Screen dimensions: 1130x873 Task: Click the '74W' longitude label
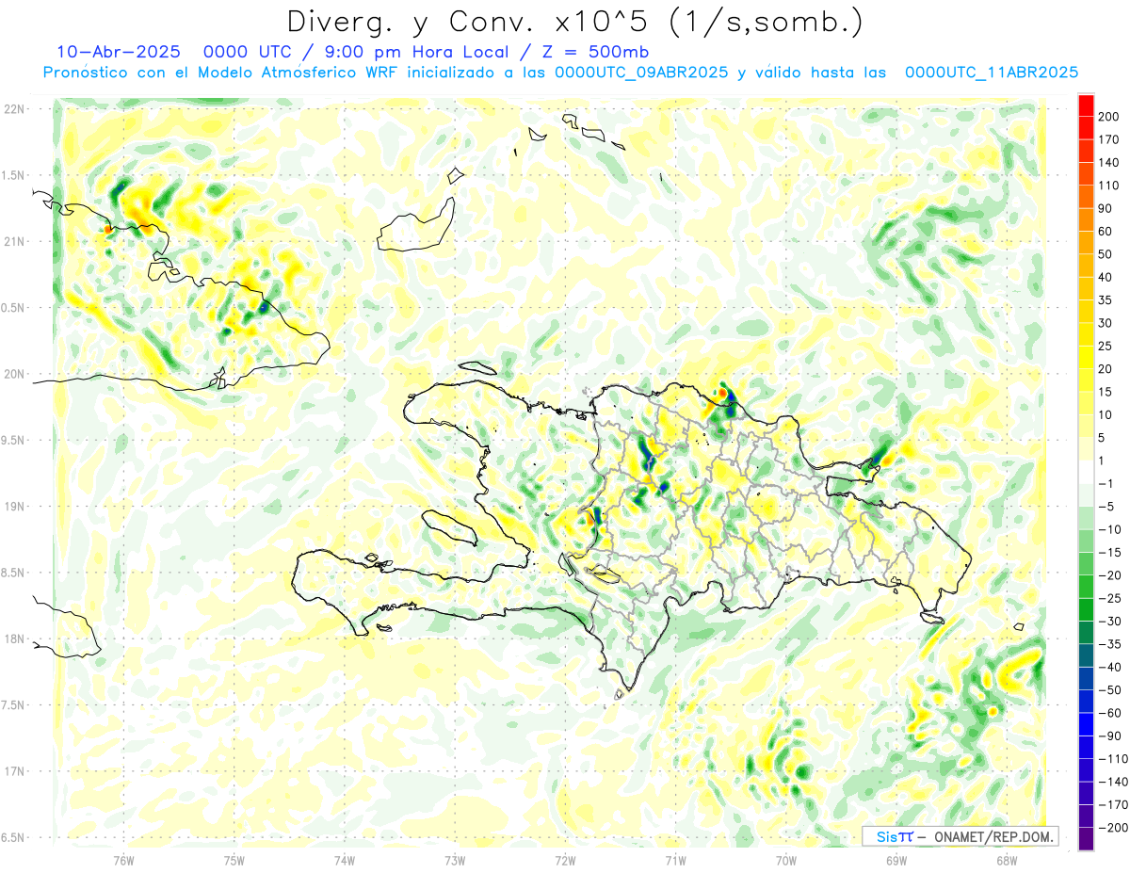pos(345,860)
